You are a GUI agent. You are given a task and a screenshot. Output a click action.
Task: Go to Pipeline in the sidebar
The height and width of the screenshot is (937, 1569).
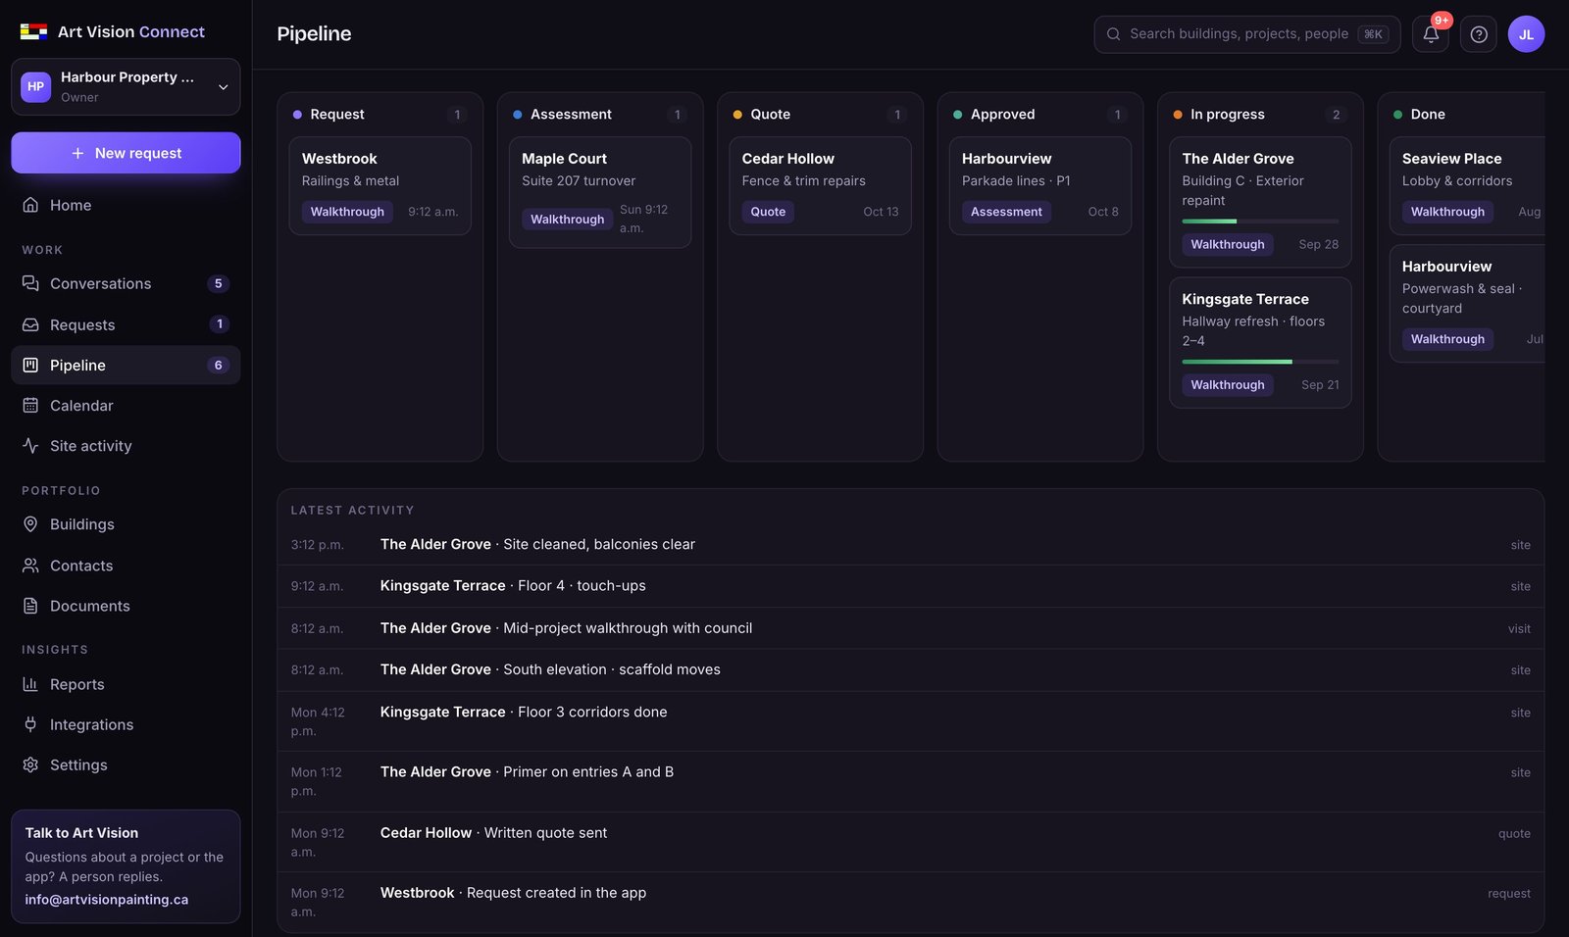click(126, 365)
